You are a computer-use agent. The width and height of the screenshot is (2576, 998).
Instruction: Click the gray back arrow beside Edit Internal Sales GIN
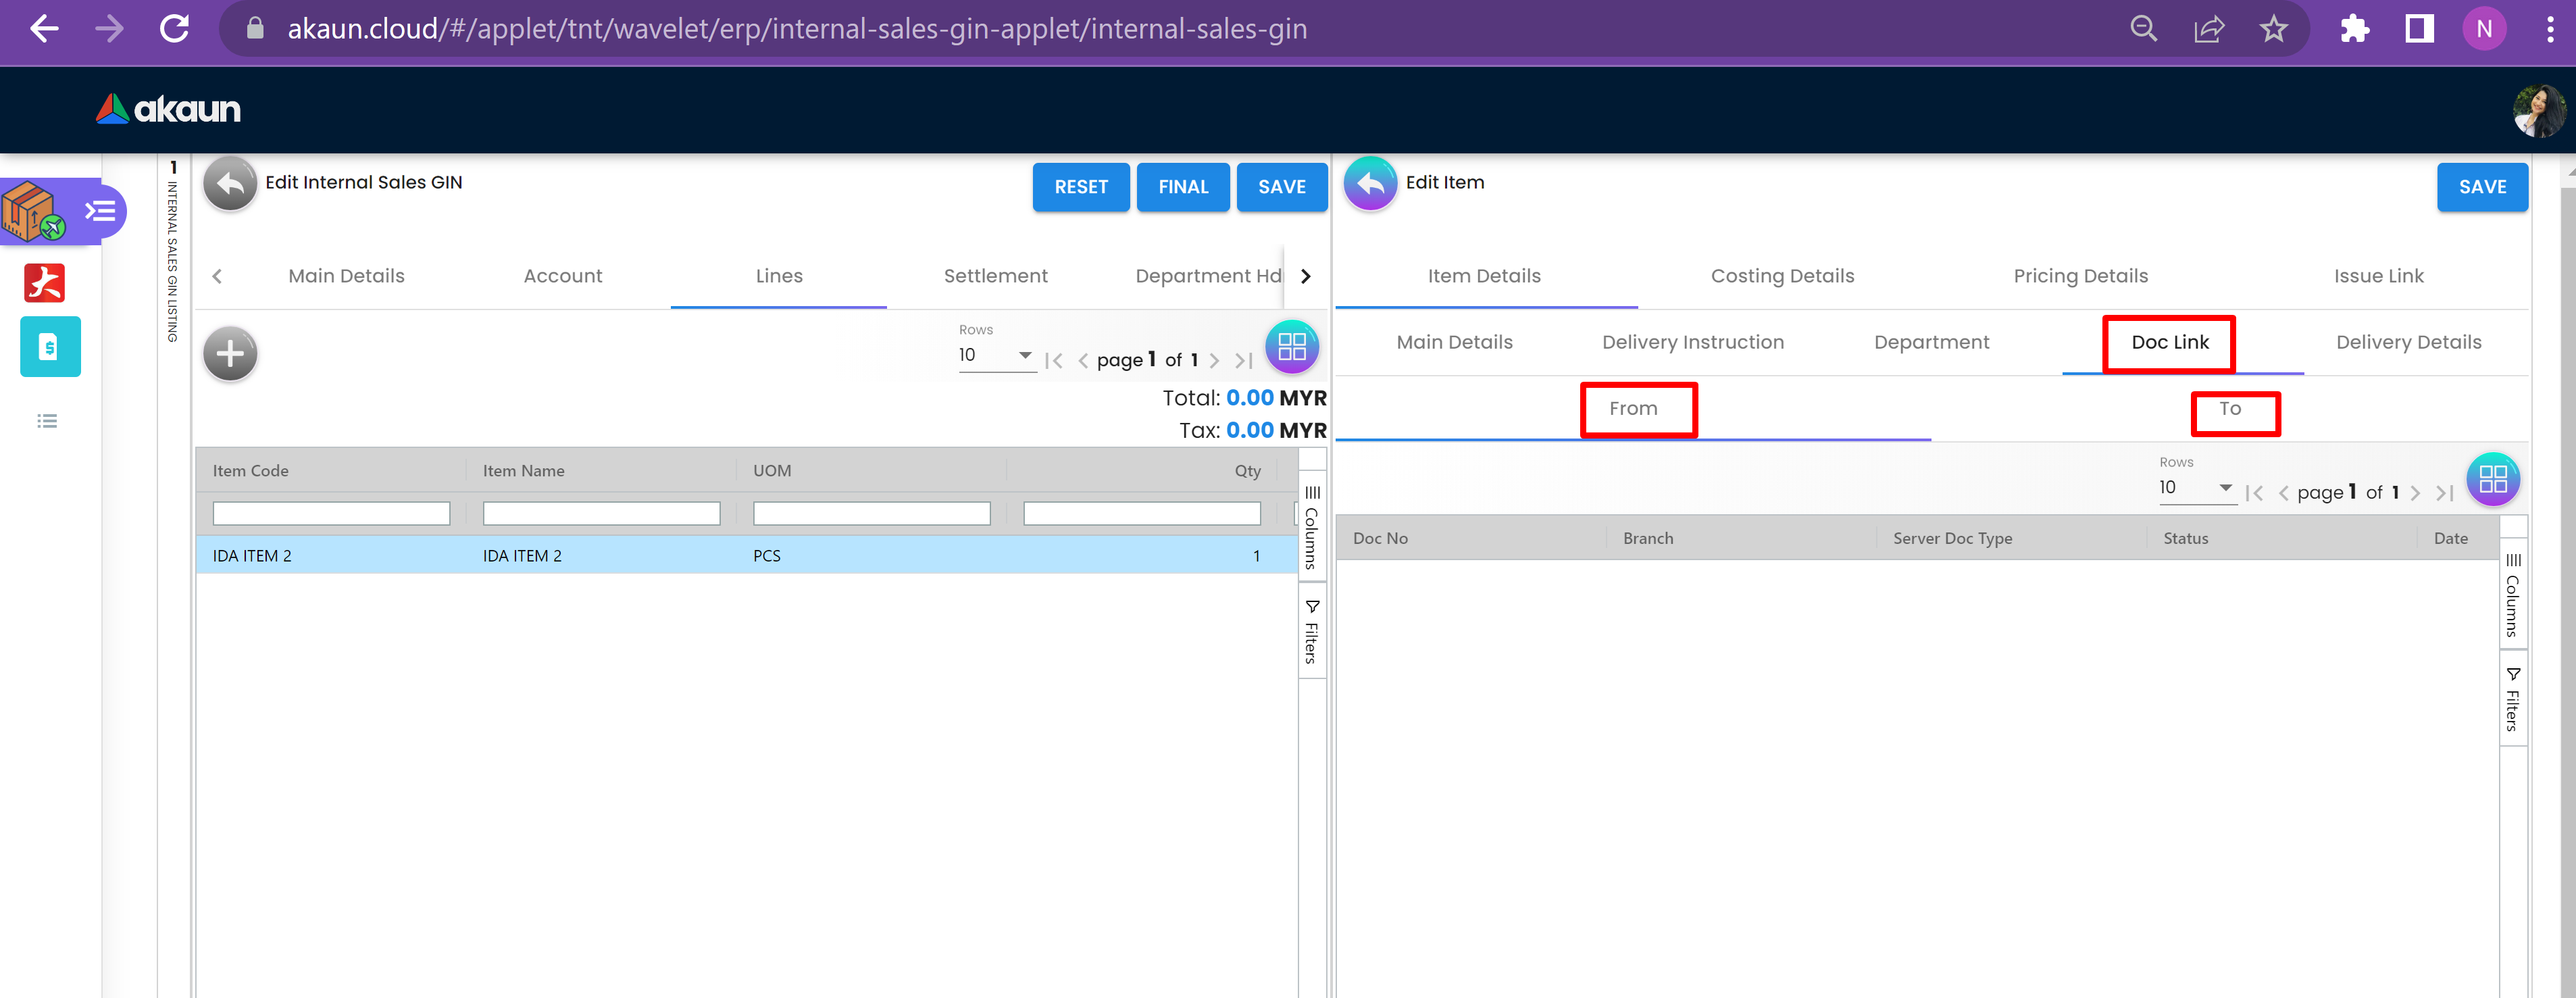[230, 184]
